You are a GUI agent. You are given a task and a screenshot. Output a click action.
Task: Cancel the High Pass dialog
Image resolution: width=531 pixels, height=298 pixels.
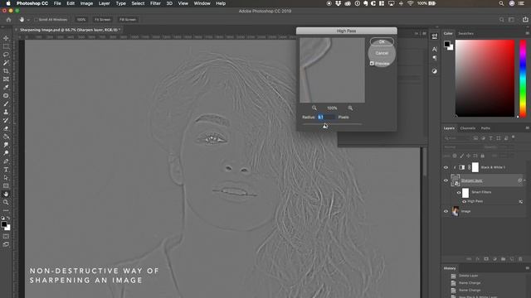[x=382, y=53]
